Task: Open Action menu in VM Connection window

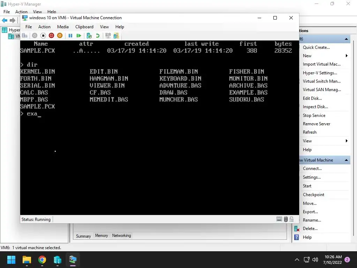Action: point(44,27)
